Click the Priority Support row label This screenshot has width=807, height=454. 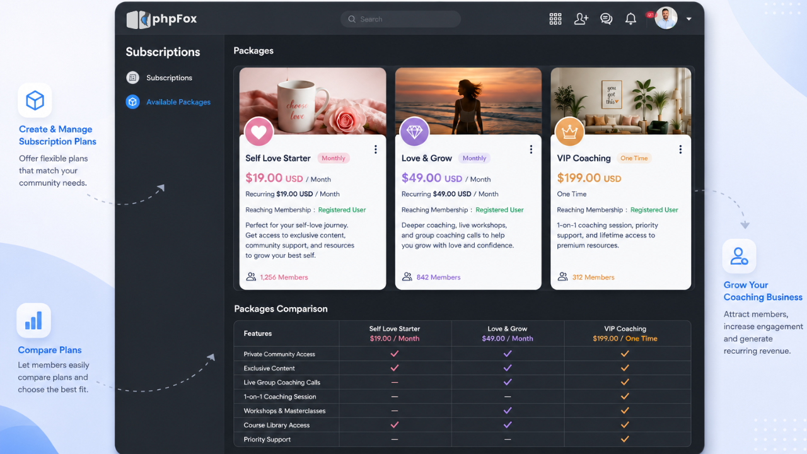(x=267, y=439)
